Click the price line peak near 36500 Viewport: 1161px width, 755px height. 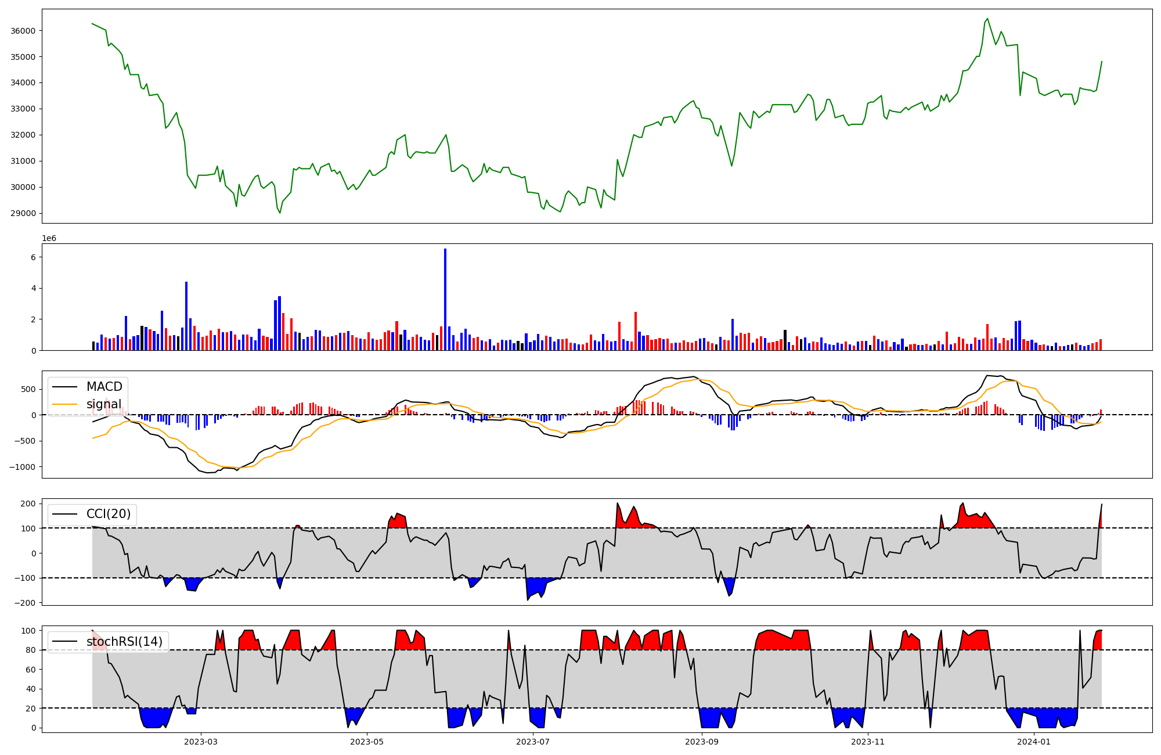pyautogui.click(x=987, y=19)
